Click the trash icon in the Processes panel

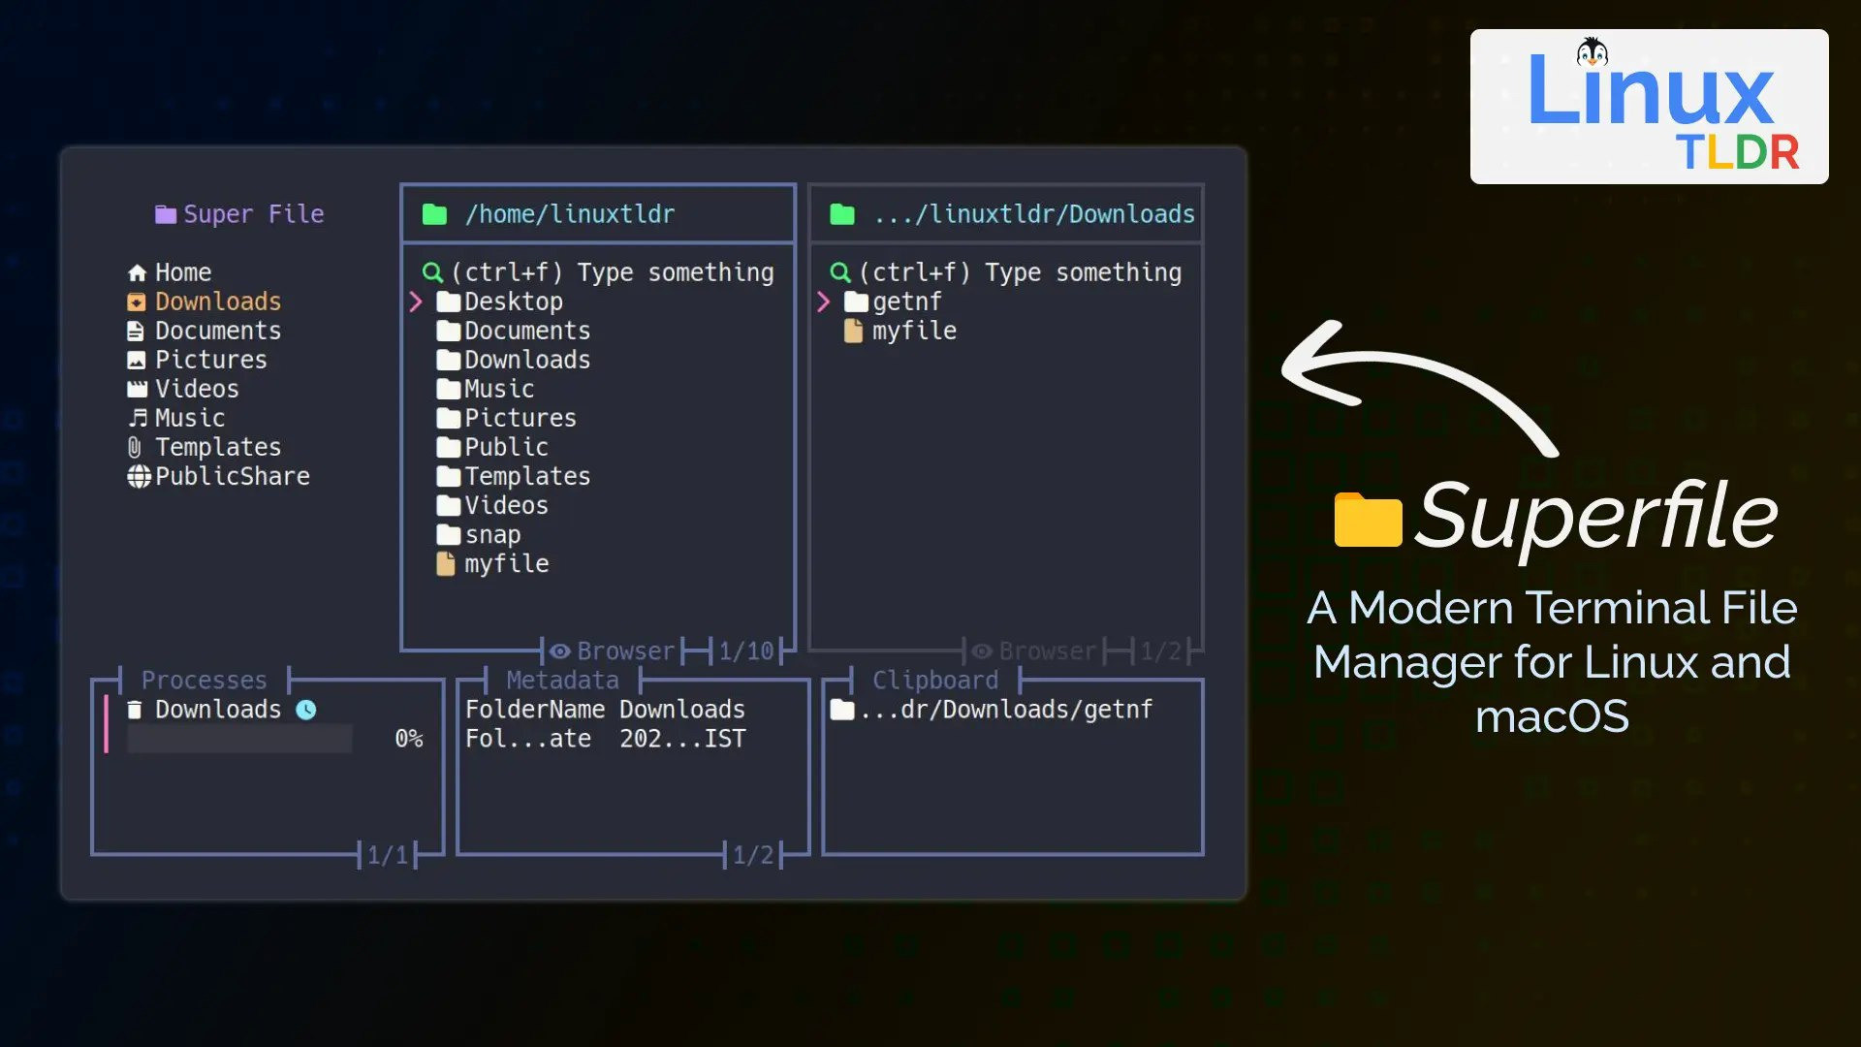click(x=135, y=710)
